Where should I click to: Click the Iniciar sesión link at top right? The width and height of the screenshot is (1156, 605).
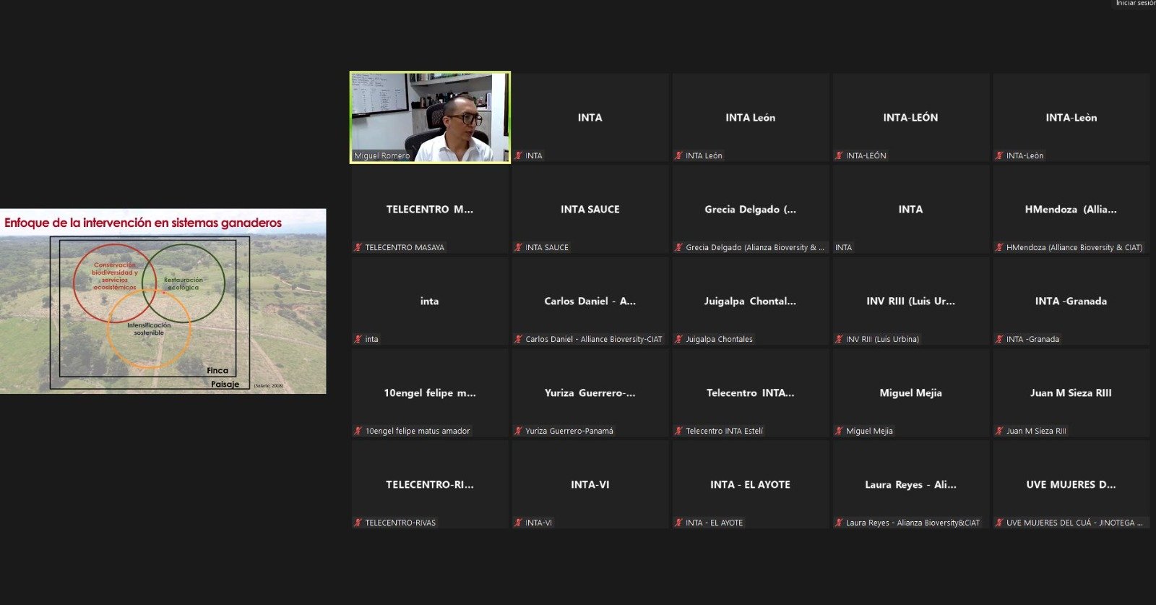pos(1134,4)
